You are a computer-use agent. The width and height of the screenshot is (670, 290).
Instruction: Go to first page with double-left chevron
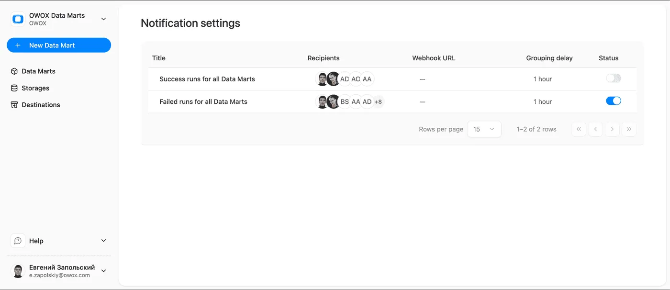pos(579,129)
